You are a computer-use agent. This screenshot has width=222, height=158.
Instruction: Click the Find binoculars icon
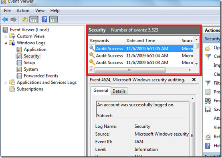point(208,101)
